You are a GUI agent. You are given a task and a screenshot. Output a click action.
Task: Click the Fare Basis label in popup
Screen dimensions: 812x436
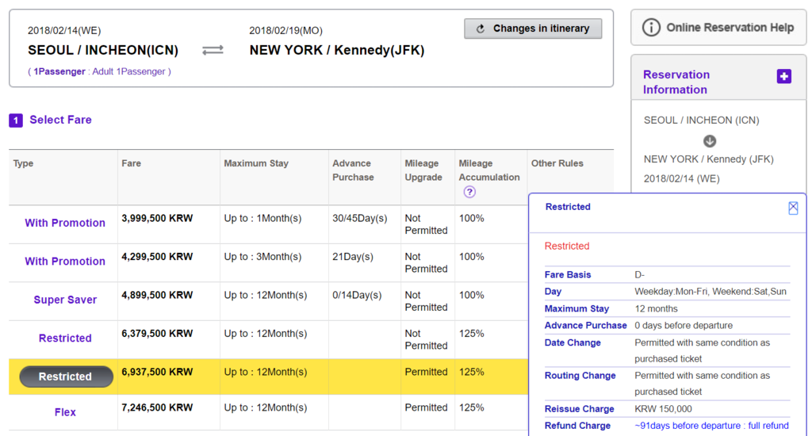pos(568,275)
